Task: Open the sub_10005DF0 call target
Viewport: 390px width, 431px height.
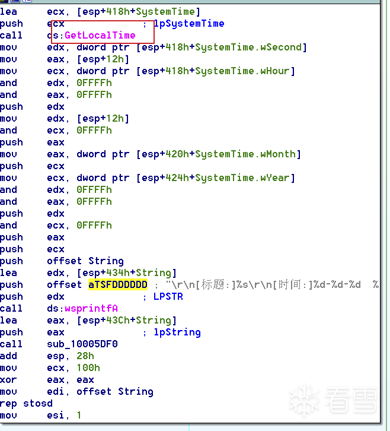Action: 82,344
